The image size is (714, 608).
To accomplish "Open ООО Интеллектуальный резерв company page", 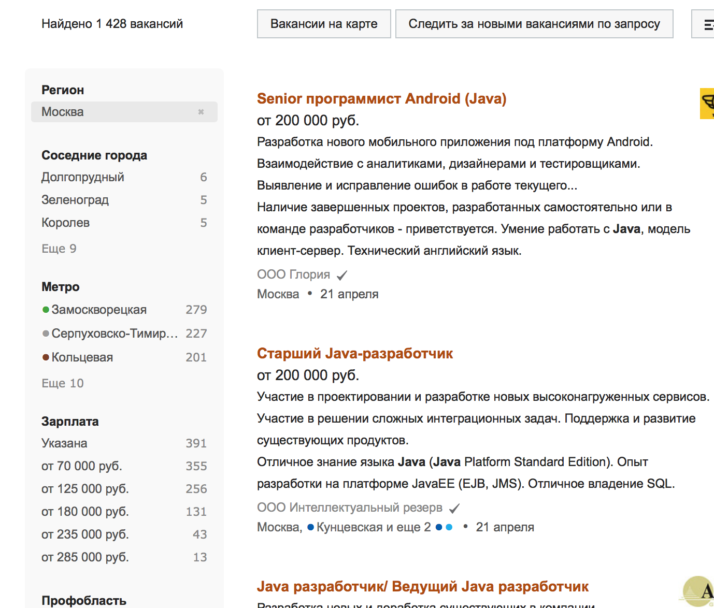I will 350,508.
